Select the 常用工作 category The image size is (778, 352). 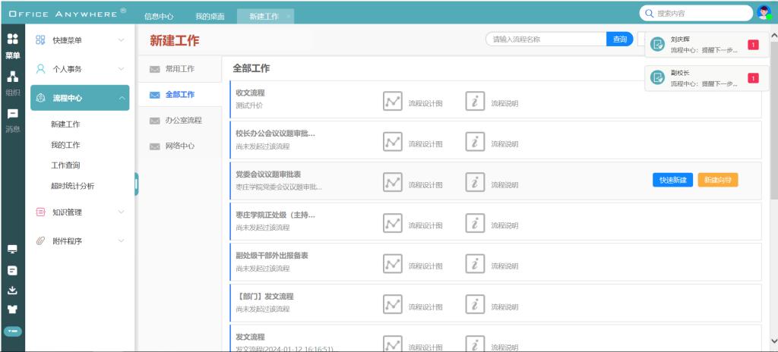(x=179, y=69)
